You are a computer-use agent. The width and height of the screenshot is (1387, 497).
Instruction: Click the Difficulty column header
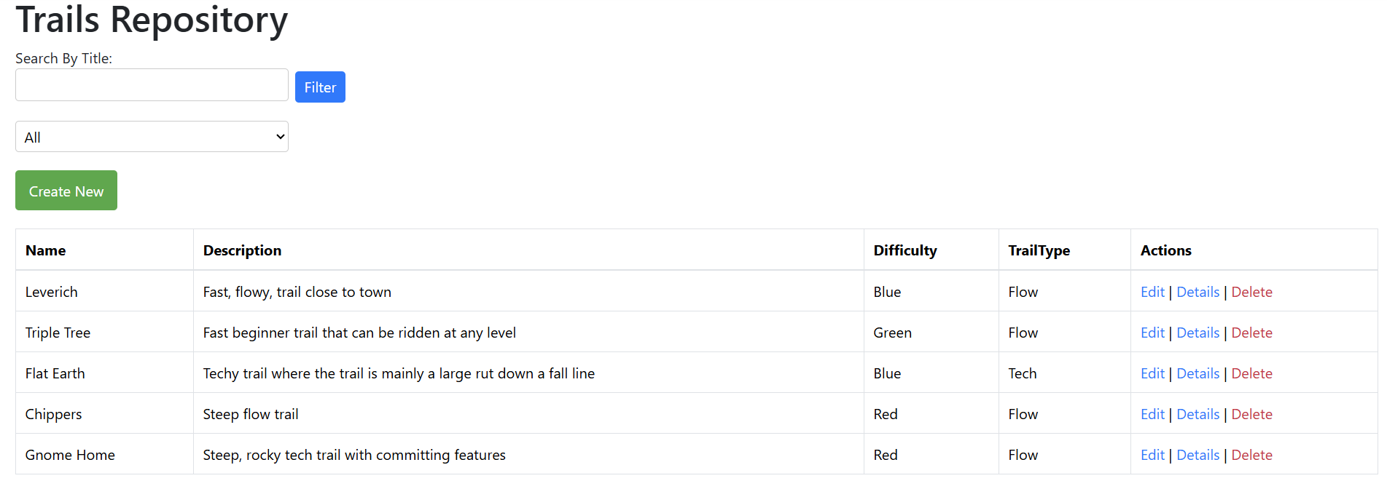905,250
